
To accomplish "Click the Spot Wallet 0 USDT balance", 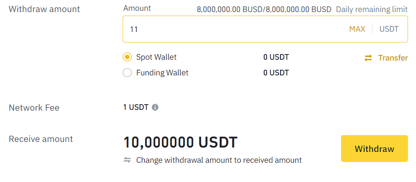I will [x=276, y=57].
